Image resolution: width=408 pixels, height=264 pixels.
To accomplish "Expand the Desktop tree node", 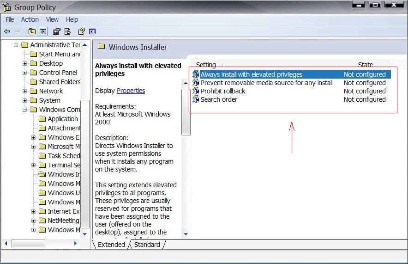I will 25,64.
